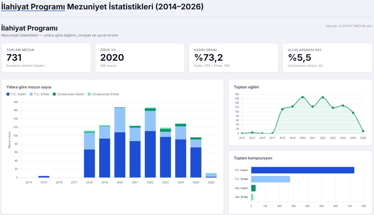Click the 2020 peak point on trend line
This screenshot has width=374, height=215.
(x=303, y=97)
